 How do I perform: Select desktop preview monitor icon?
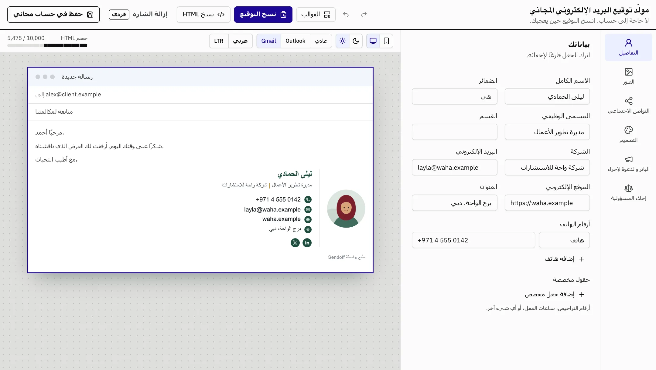373,41
